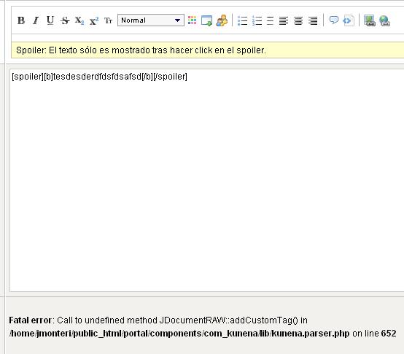Add a list item tag
This screenshot has width=404, height=354.
pos(270,20)
